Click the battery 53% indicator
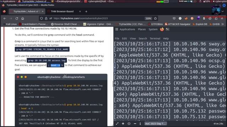Image resolution: width=227 pixels, height=127 pixels. pyautogui.click(x=206, y=1)
